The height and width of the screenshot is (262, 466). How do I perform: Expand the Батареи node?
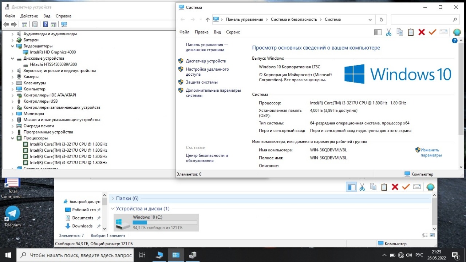[x=13, y=40]
